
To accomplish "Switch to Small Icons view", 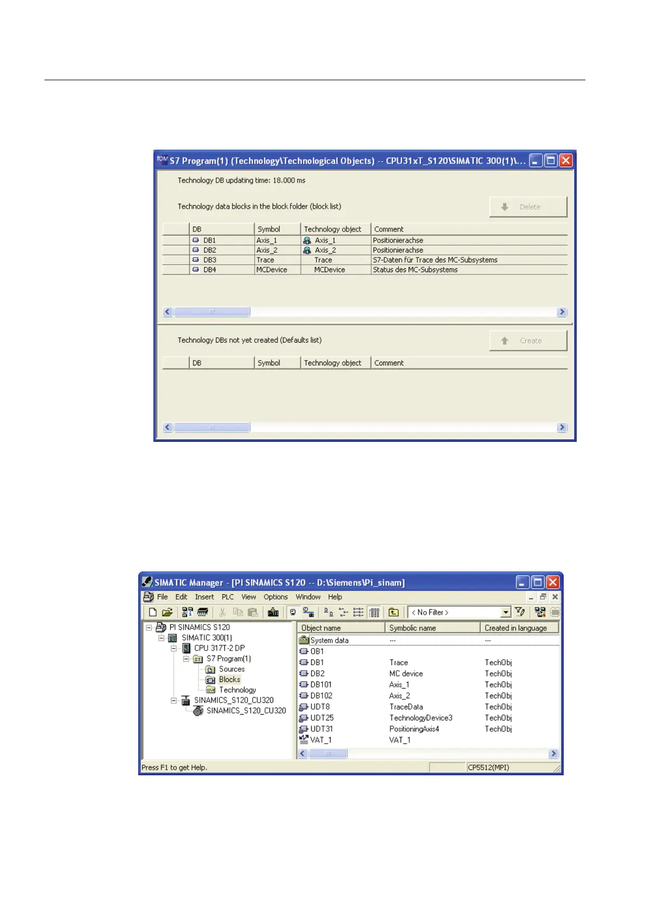I will (344, 612).
